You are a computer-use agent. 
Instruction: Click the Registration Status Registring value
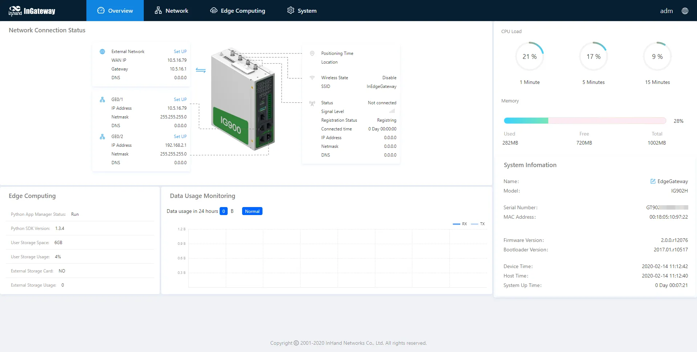(387, 120)
